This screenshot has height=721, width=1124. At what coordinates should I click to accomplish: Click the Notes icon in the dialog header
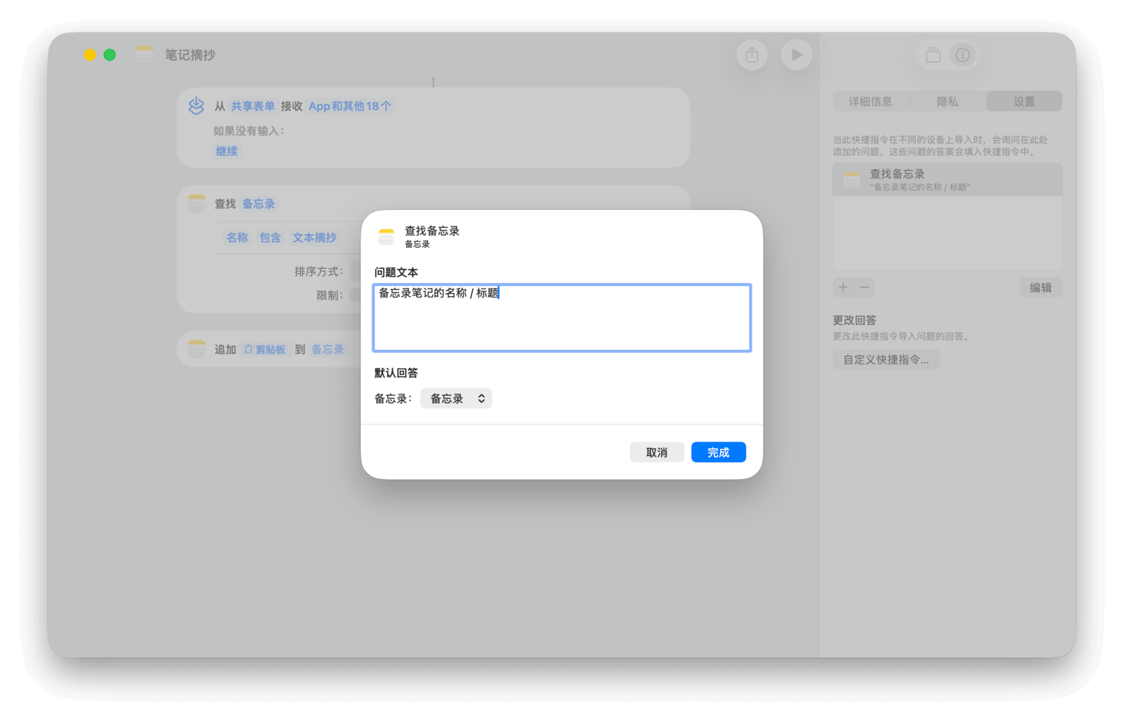[x=386, y=237]
